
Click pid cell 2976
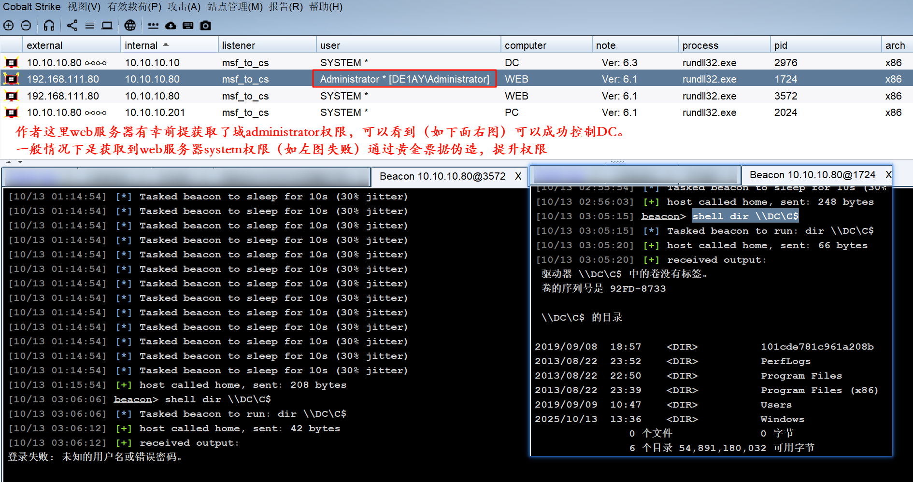point(785,63)
